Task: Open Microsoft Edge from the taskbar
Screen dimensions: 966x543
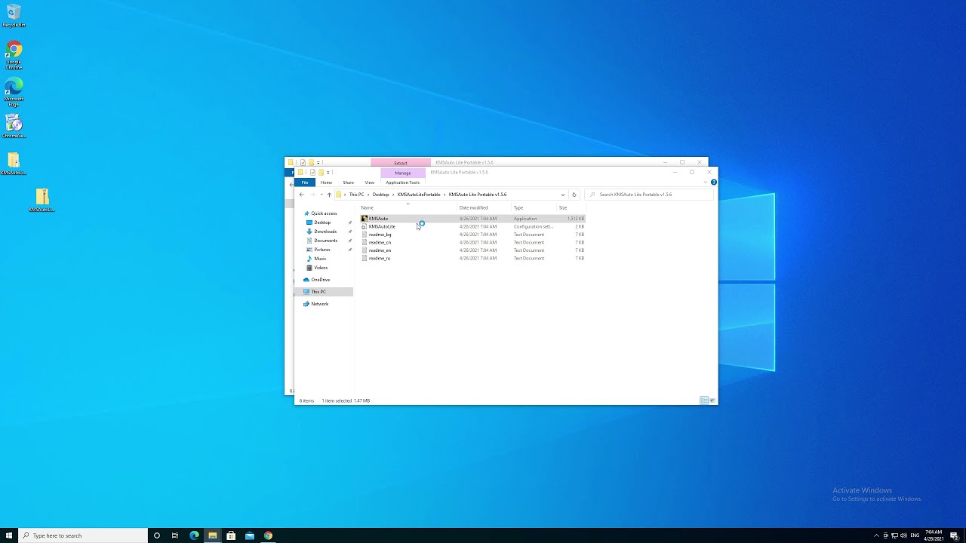Action: coord(194,535)
